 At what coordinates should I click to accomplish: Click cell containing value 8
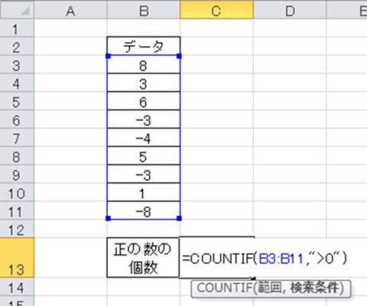click(x=144, y=65)
